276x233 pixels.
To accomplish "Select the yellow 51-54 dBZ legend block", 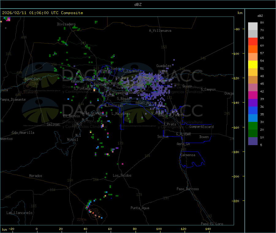I will point(253,65).
